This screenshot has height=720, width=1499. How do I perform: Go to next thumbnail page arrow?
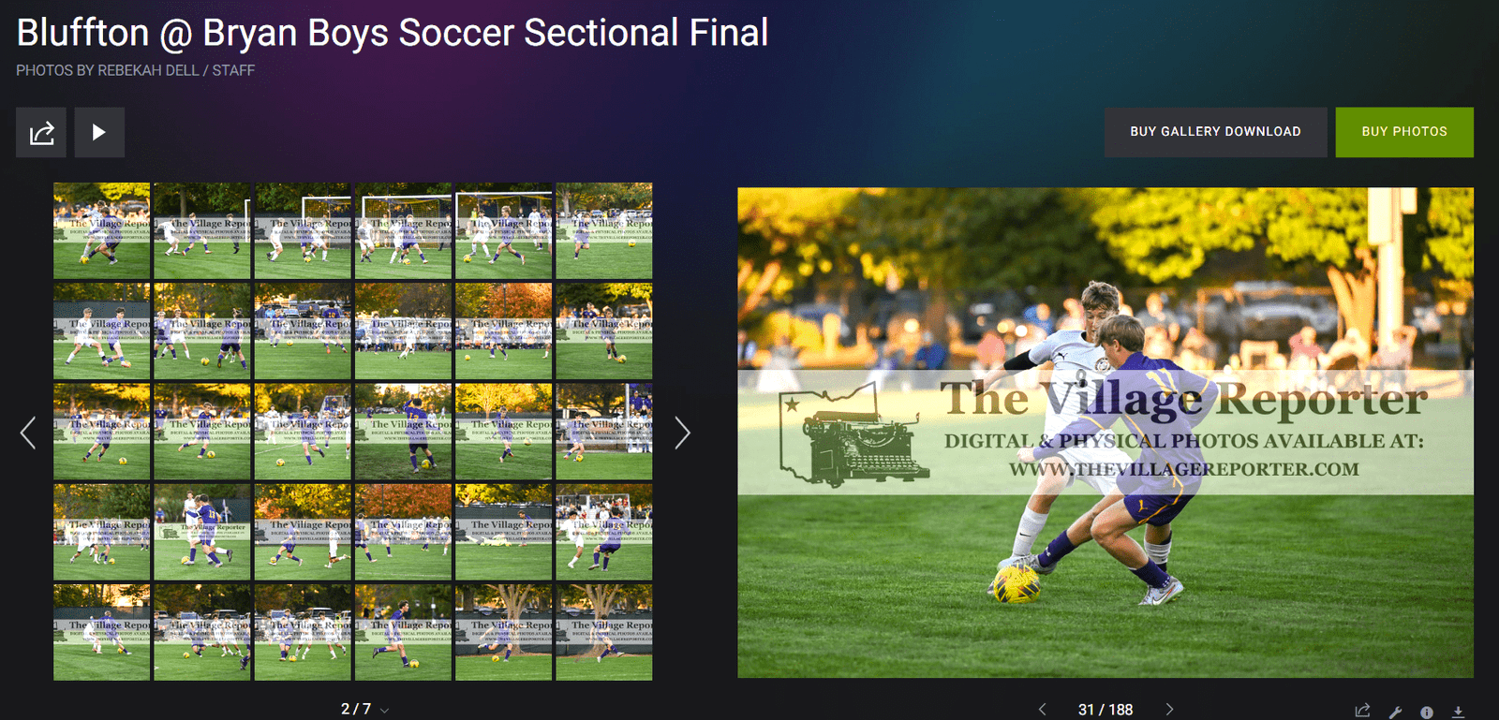point(682,433)
